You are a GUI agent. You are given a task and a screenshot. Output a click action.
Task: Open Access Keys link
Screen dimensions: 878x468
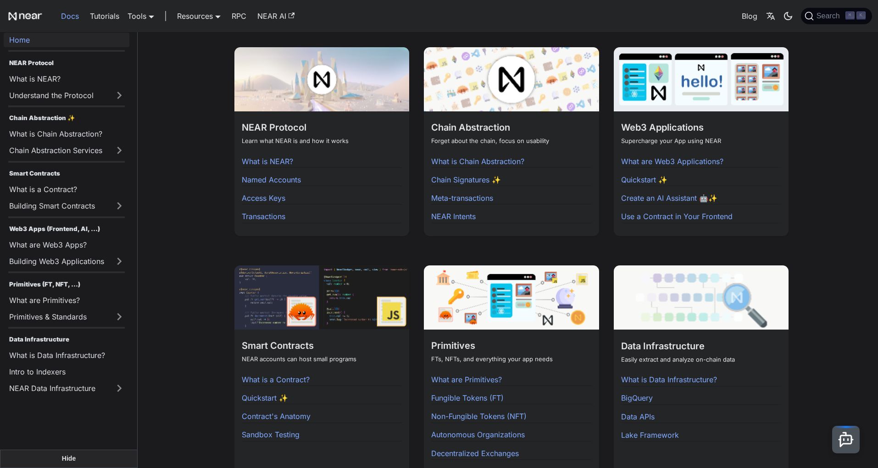(x=263, y=198)
